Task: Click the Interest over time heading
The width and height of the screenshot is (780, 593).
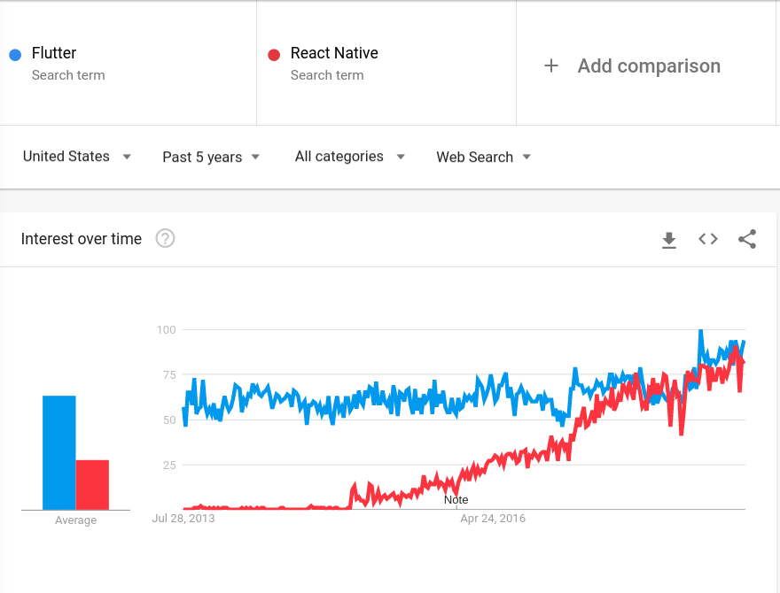Action: pyautogui.click(x=82, y=239)
